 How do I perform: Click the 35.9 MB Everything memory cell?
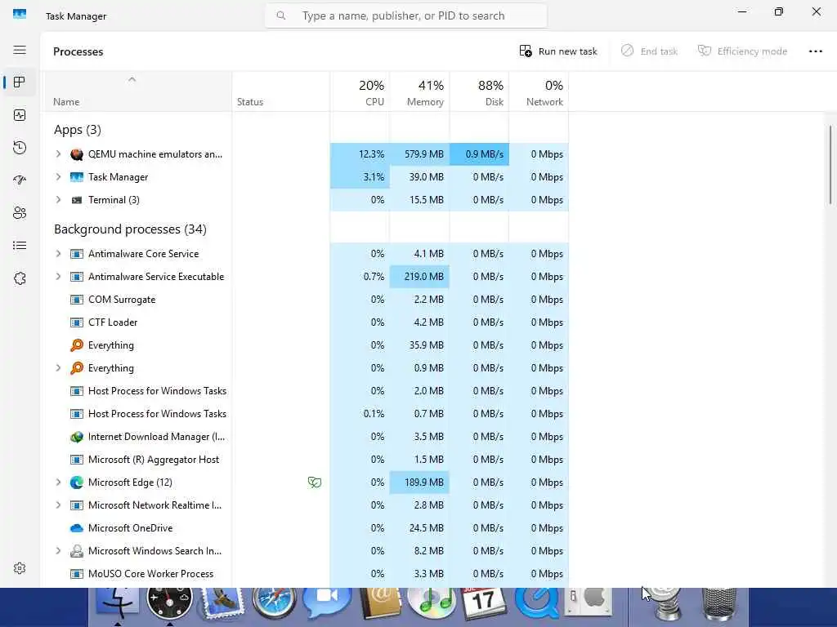point(419,345)
